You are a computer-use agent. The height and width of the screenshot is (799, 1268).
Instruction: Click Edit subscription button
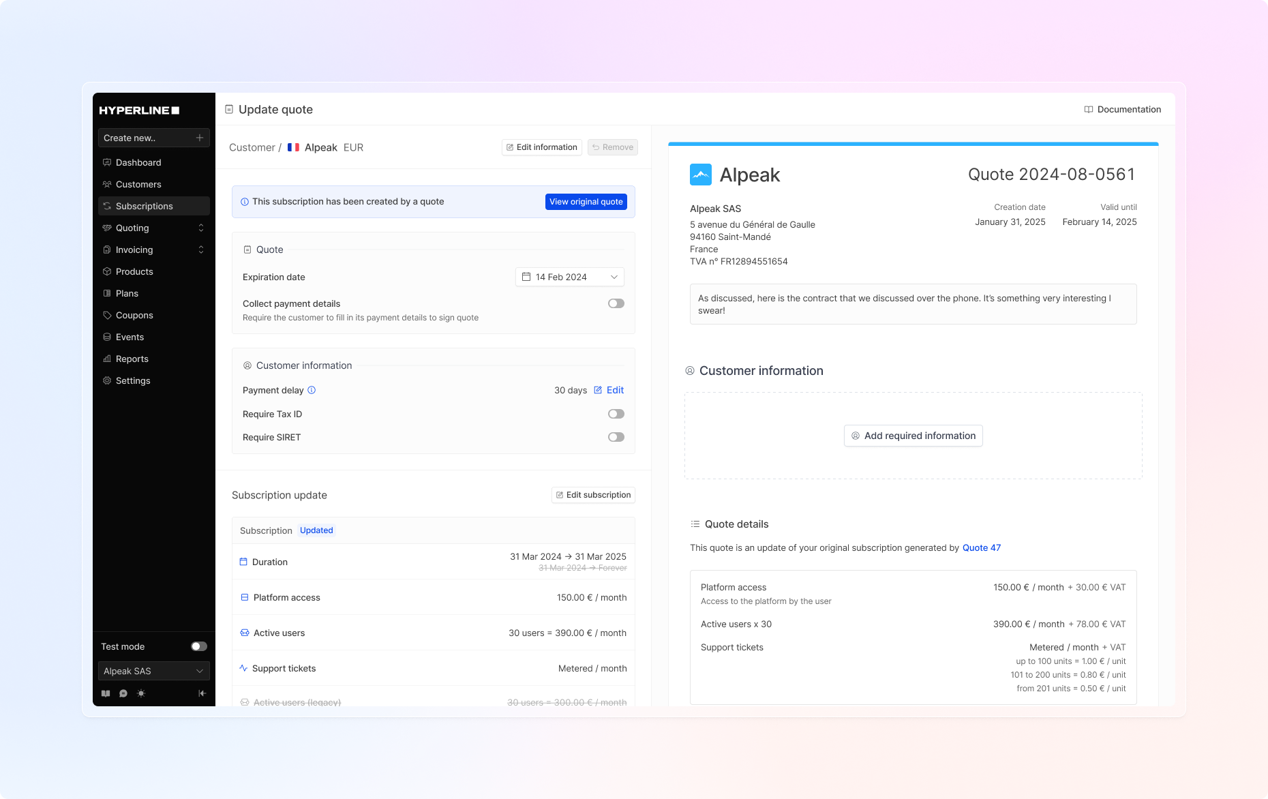(593, 495)
